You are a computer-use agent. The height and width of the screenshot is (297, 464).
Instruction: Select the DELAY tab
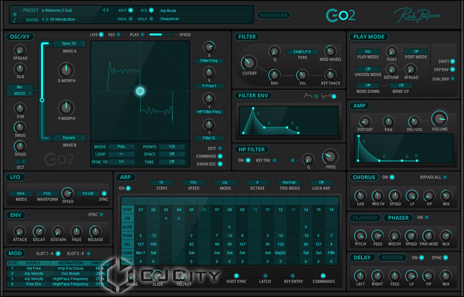pyautogui.click(x=362, y=257)
